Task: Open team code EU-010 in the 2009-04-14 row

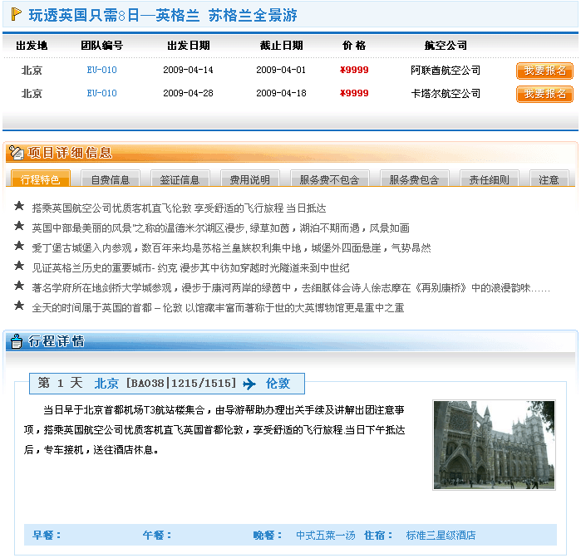Action: (x=102, y=70)
